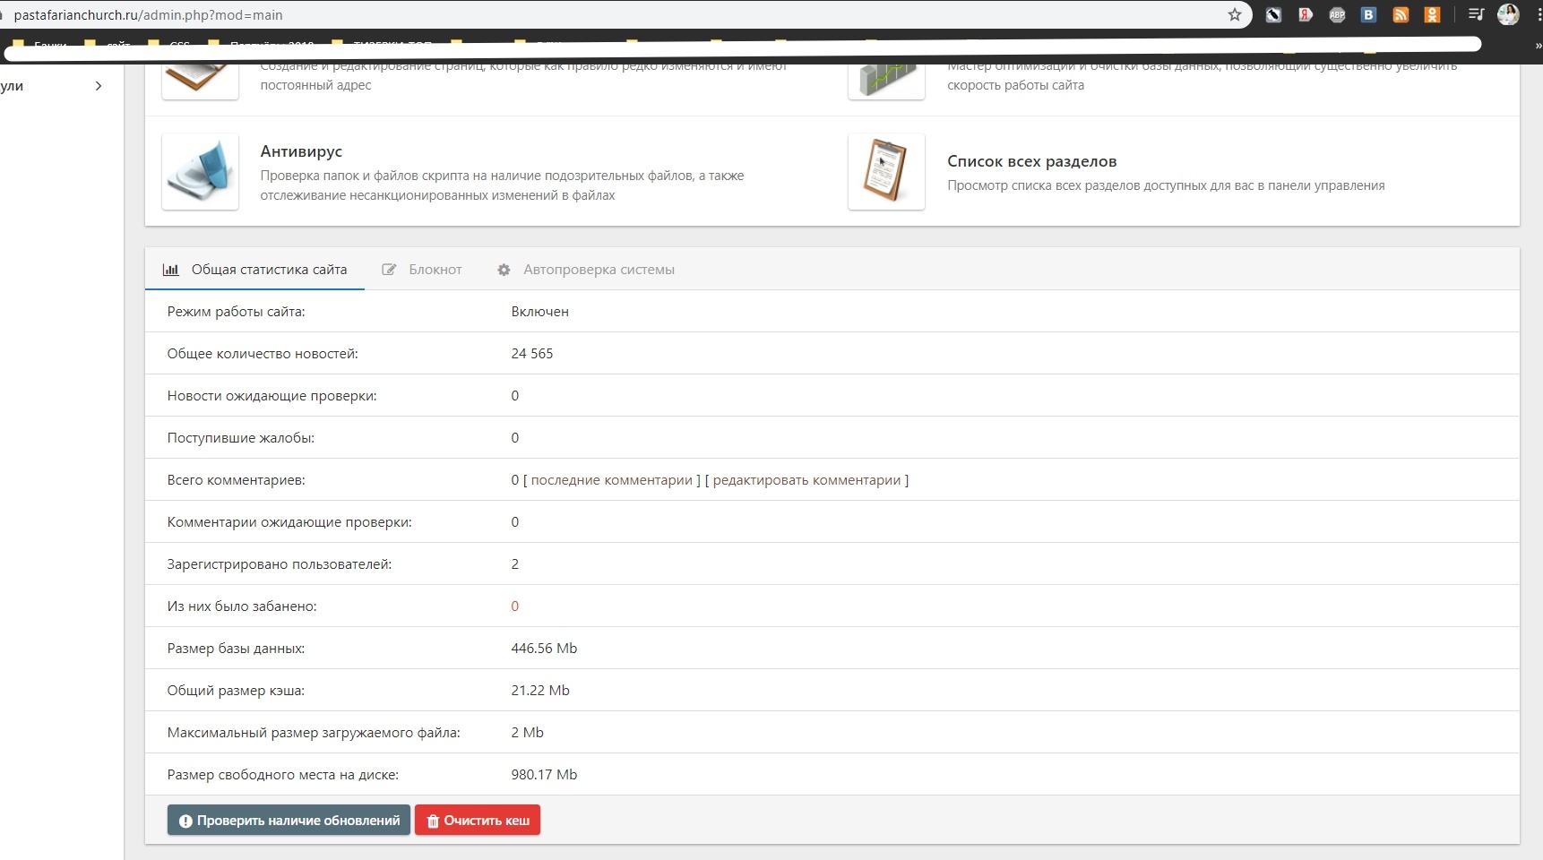Click the gear icon on Автопроверка tab

pos(504,270)
